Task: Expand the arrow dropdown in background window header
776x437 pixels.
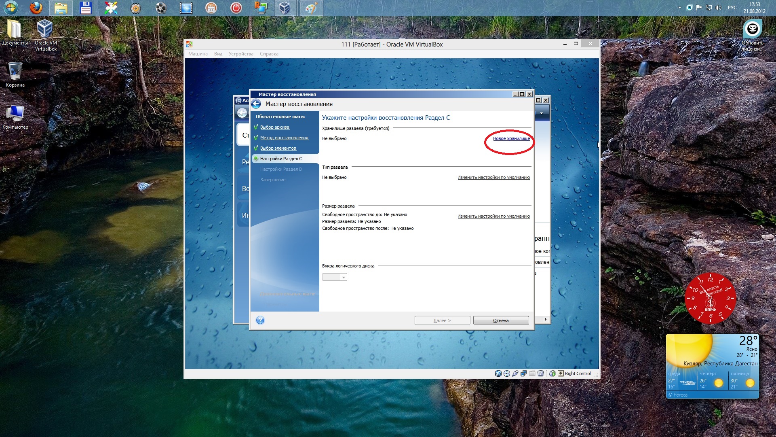Action: tap(541, 113)
